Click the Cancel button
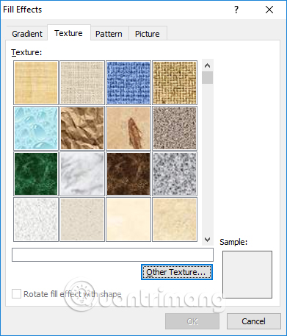Viewport: 287px width, 336px height. click(x=253, y=321)
